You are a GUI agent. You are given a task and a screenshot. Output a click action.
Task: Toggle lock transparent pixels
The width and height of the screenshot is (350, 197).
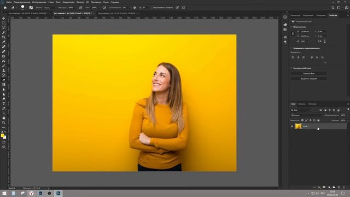pyautogui.click(x=302, y=120)
